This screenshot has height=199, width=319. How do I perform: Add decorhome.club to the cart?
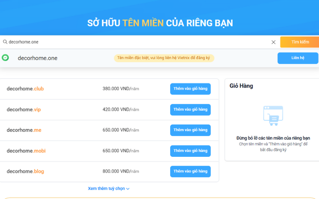pyautogui.click(x=190, y=89)
